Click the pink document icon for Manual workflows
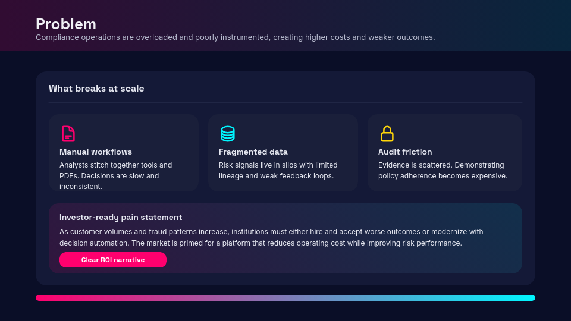Screen dimensions: 571x321 [x=68, y=134]
